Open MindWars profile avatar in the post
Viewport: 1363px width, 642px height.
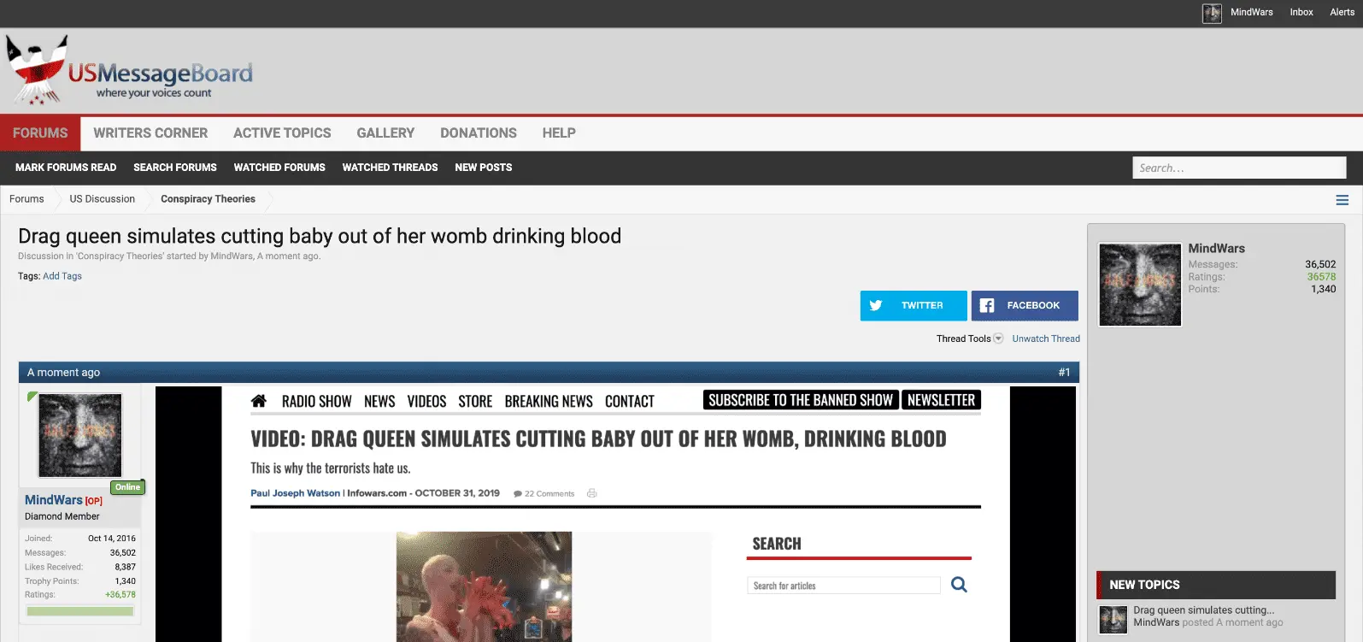pos(80,435)
